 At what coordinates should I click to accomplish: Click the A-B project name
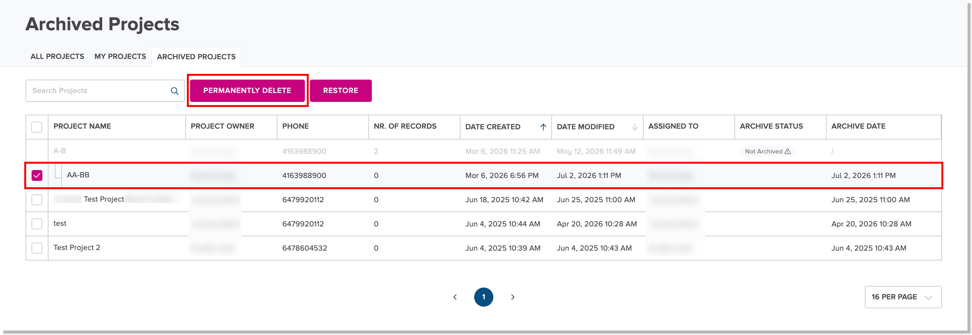(60, 151)
